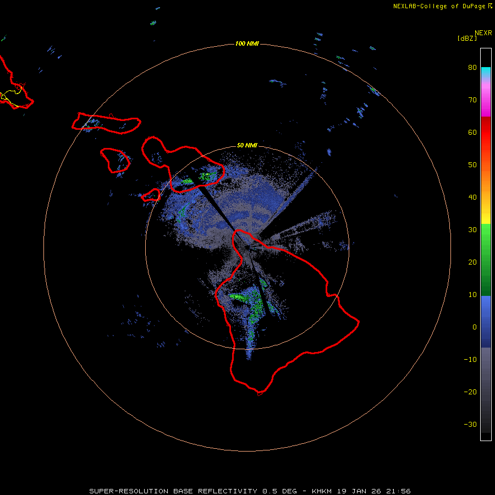This screenshot has width=495, height=495.
Task: Click the 80 dBZ scale value
Action: [472, 67]
